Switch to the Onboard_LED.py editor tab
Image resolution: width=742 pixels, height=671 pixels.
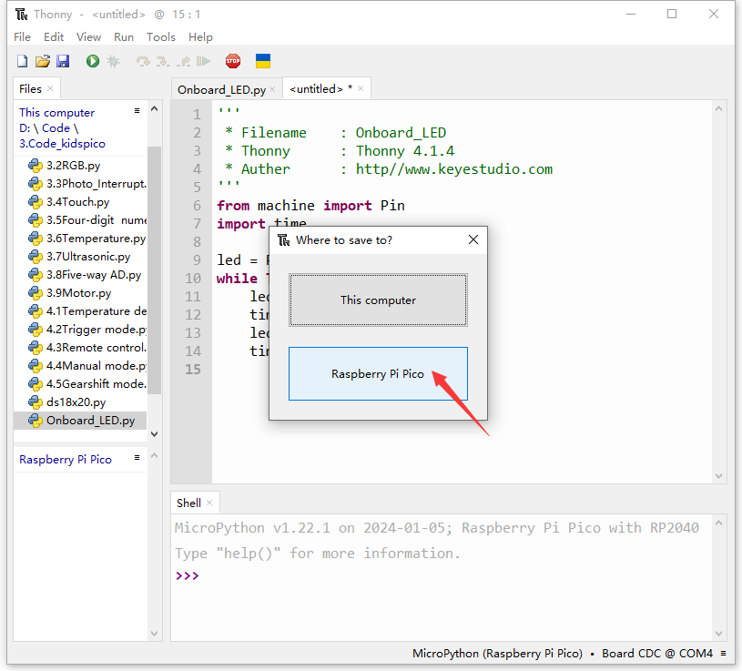221,89
